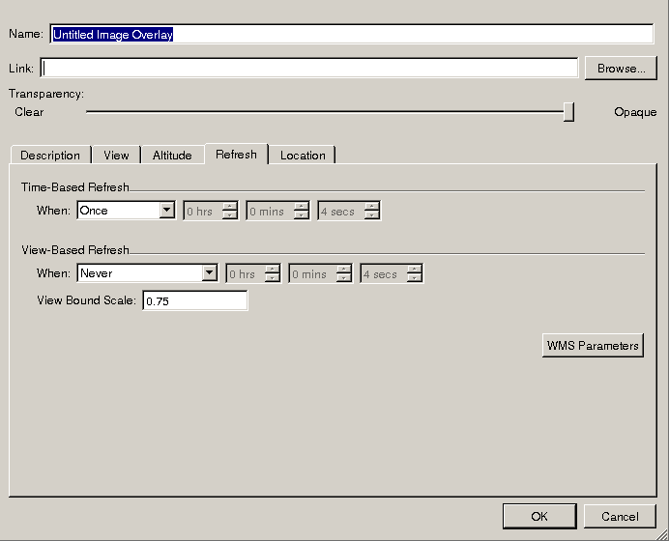Expand Time-Based Refresh When dropdown
This screenshot has height=541, width=669.
coord(166,211)
